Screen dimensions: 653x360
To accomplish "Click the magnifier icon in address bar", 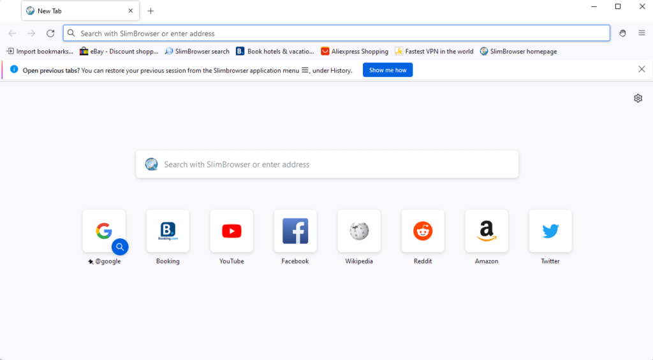I will click(71, 33).
